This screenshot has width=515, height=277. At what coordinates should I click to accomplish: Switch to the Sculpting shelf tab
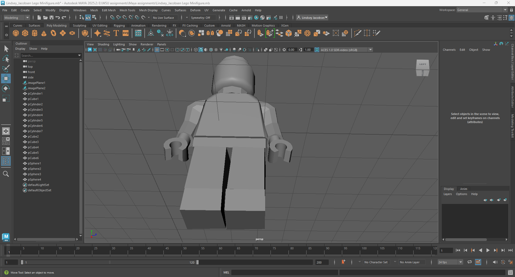[79, 26]
